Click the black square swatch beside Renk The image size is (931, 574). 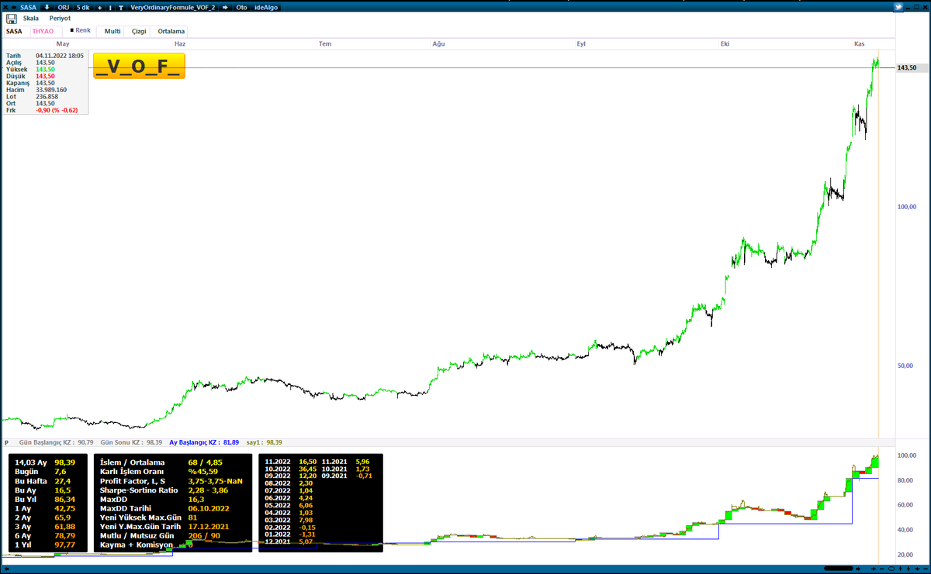72,30
